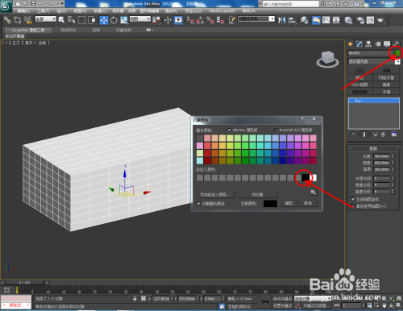Collapse the Parameters rollout header

373,148
